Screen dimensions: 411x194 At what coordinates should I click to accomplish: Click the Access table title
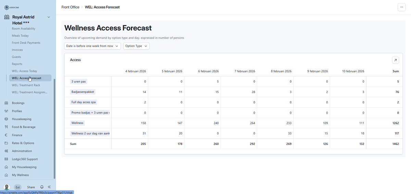pos(75,60)
